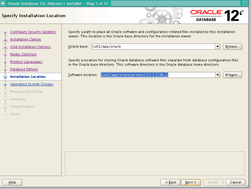Expand the Oracle base dropdown arrow
This screenshot has width=251, height=189.
217,46
